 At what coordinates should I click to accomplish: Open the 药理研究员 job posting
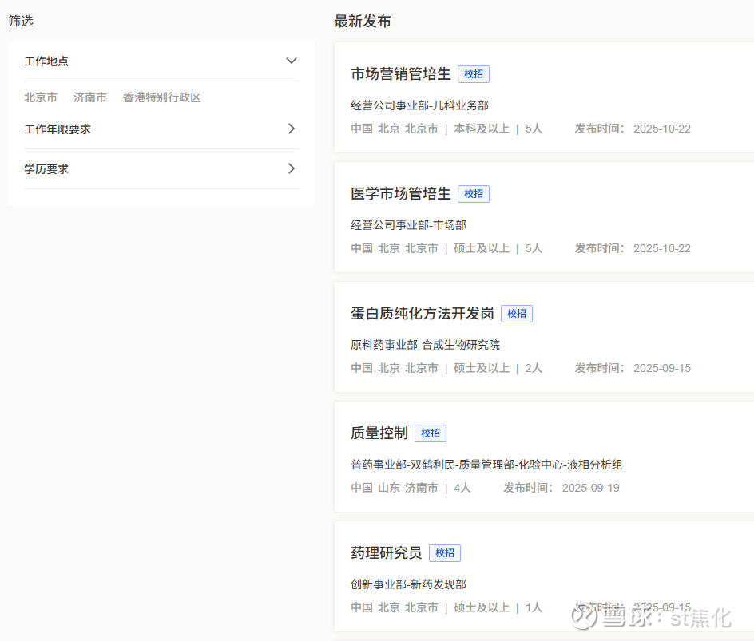tap(387, 553)
